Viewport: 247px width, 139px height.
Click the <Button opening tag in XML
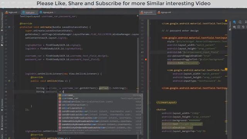coord(161,110)
